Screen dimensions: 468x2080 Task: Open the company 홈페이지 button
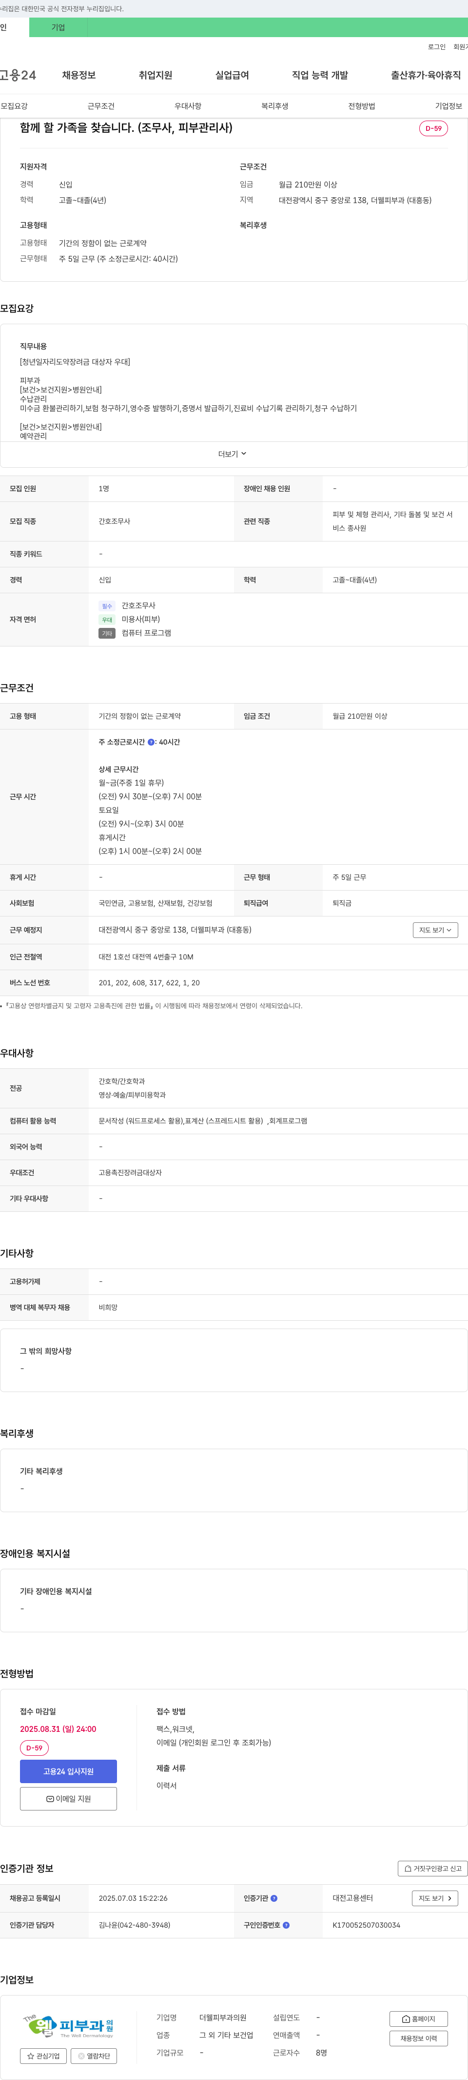pos(418,2018)
